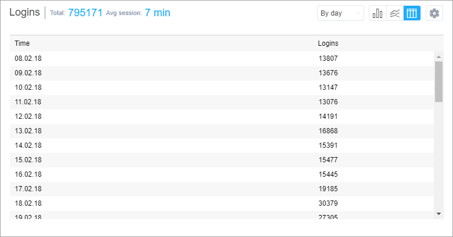
Task: Select the table view icon
Action: pyautogui.click(x=412, y=13)
